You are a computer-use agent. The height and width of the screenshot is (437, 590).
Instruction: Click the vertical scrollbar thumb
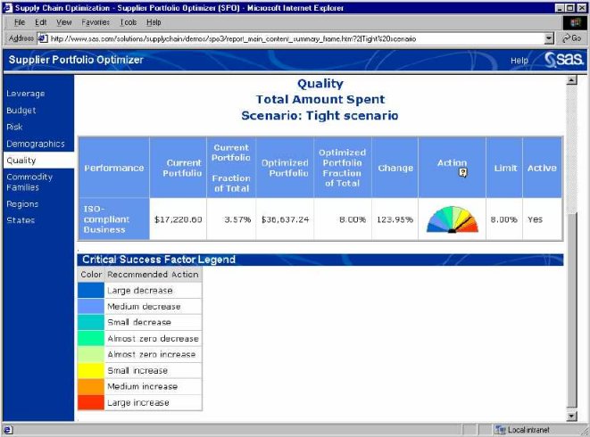coord(571,310)
